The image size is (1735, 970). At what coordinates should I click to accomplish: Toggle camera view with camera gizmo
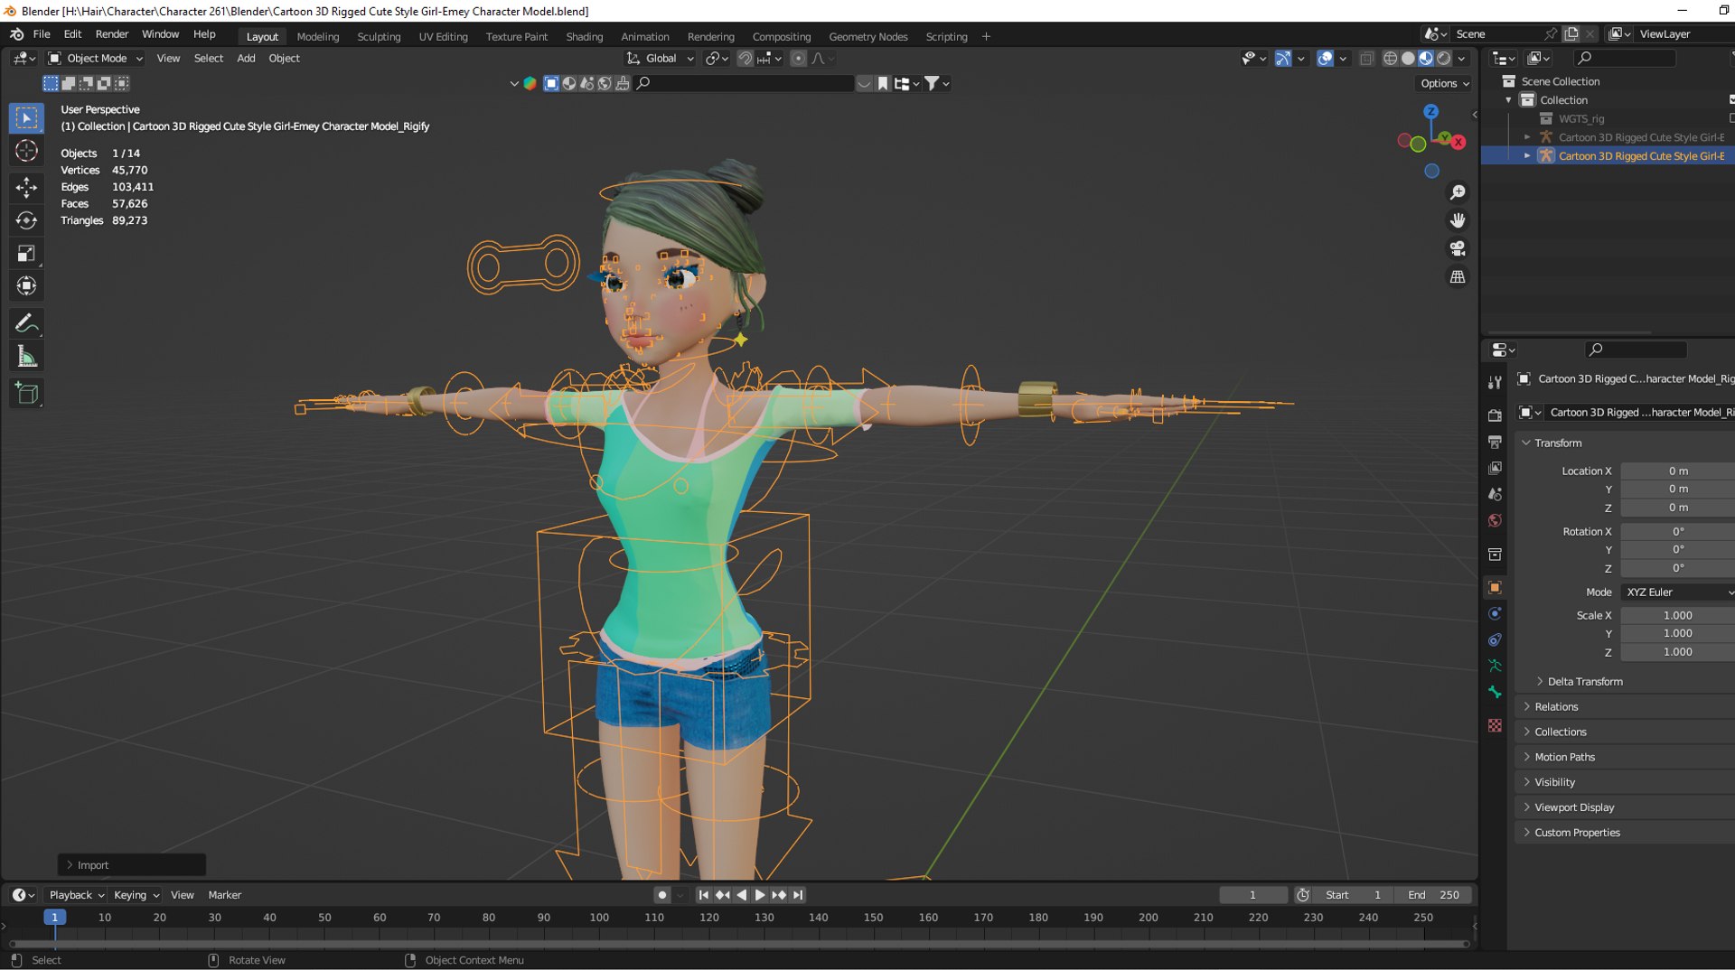(x=1458, y=248)
